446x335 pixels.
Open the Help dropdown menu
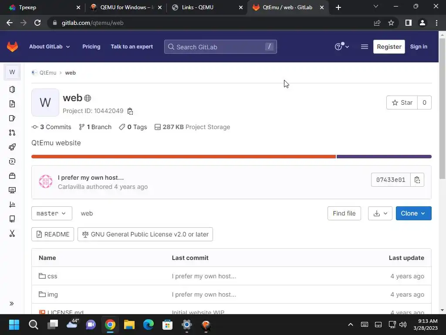tap(341, 46)
